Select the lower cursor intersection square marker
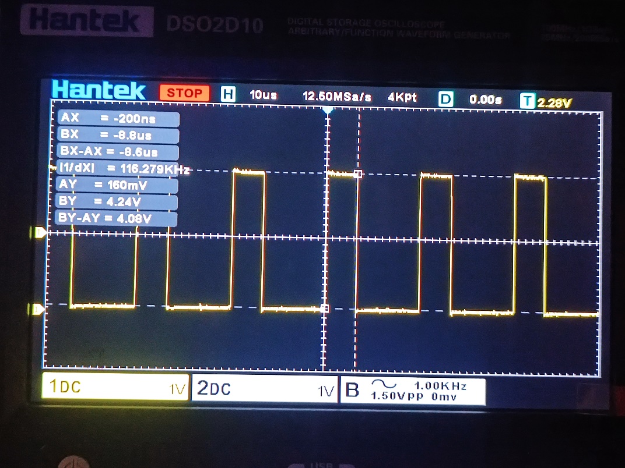 pyautogui.click(x=325, y=309)
